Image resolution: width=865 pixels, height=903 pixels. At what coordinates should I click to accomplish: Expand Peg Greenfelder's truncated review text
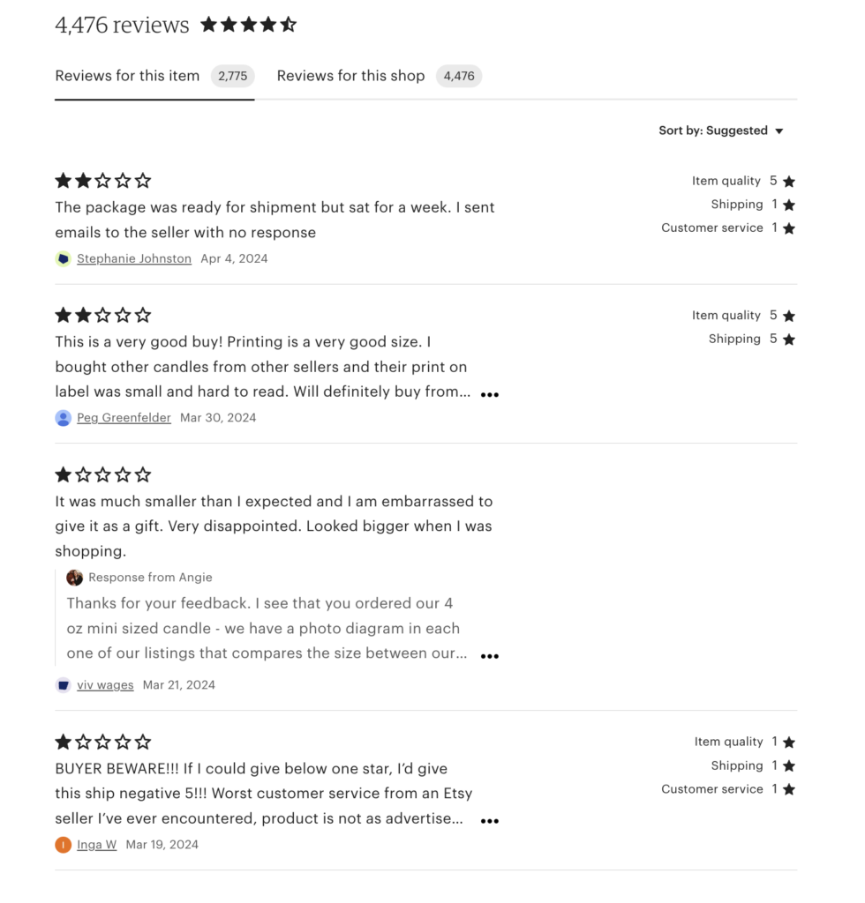pos(490,396)
